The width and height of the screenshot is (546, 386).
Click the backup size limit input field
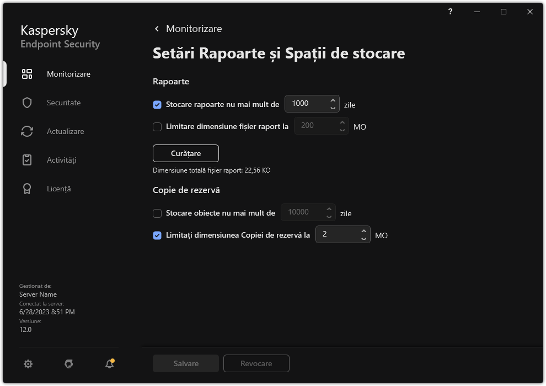point(338,234)
